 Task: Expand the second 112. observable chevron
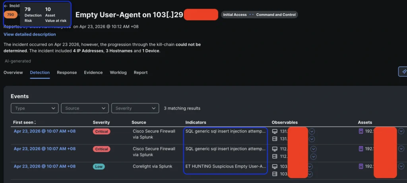click(x=314, y=156)
